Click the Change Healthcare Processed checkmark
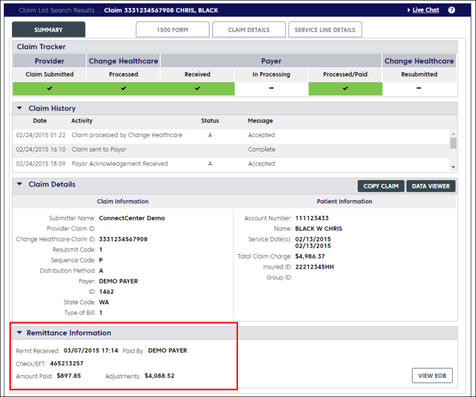The height and width of the screenshot is (397, 476). click(x=124, y=88)
